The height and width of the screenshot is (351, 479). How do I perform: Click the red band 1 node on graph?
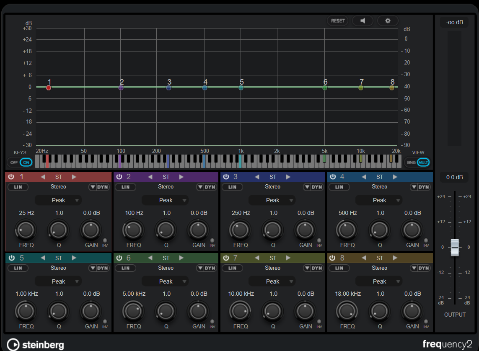pos(49,88)
